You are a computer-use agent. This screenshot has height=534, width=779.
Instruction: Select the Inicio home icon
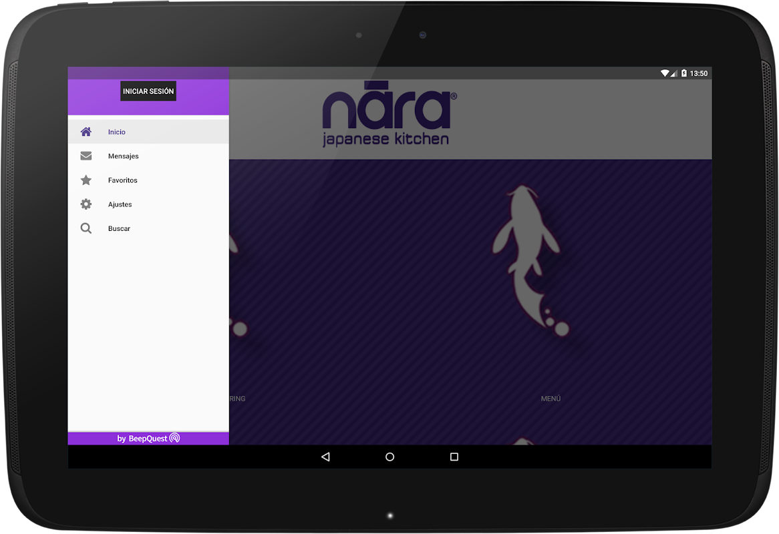86,131
